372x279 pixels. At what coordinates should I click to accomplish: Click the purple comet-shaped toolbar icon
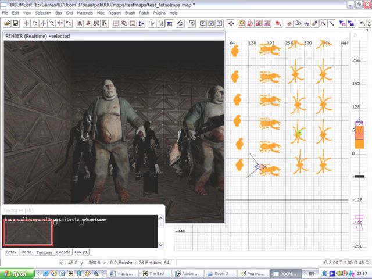314,23
